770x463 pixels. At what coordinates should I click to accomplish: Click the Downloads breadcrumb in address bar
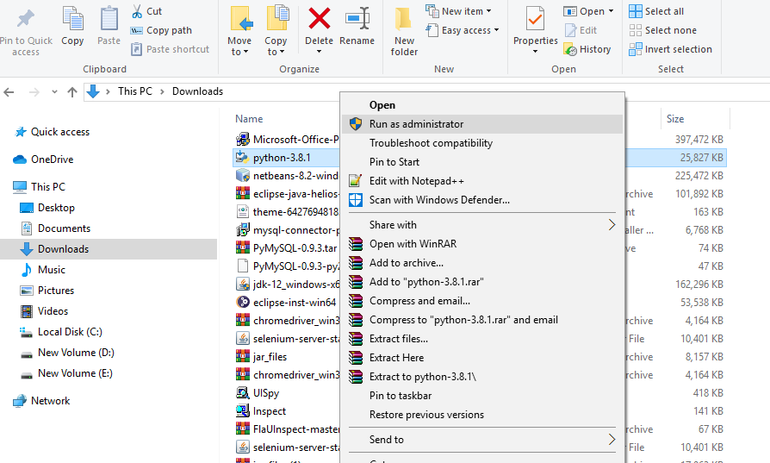197,91
